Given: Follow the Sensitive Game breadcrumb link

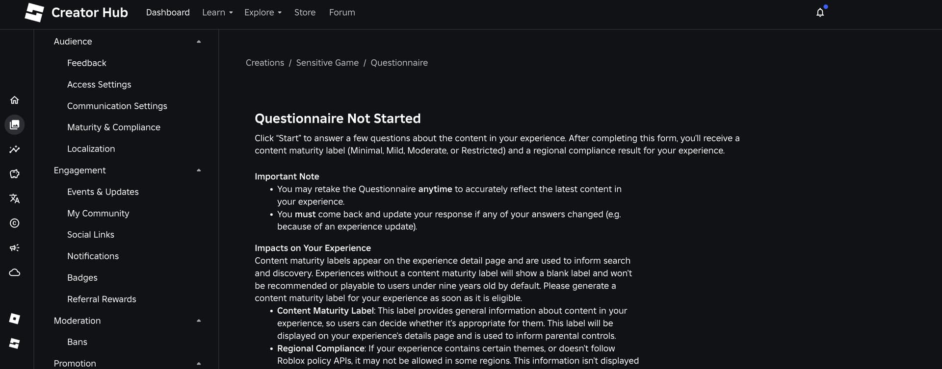Looking at the screenshot, I should (x=327, y=63).
